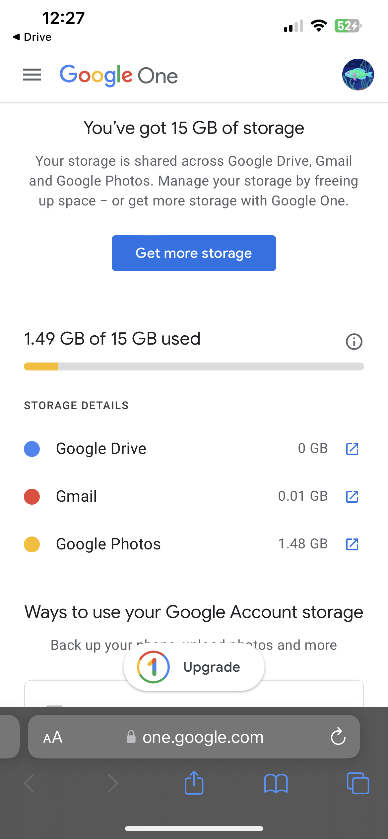
Task: Click the Get more storage button
Action: click(x=194, y=253)
